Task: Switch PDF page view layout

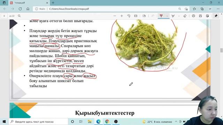Action: click(144, 16)
